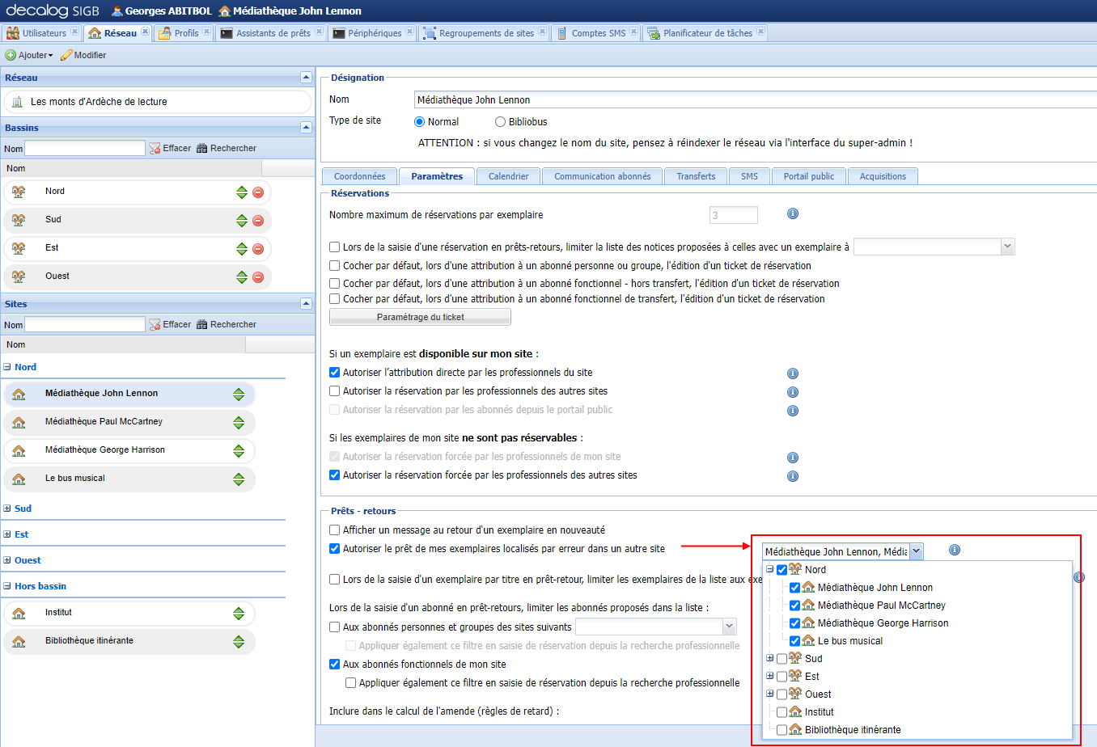This screenshot has height=747, width=1097.
Task: Click the Paramétrage du ticket button
Action: (419, 316)
